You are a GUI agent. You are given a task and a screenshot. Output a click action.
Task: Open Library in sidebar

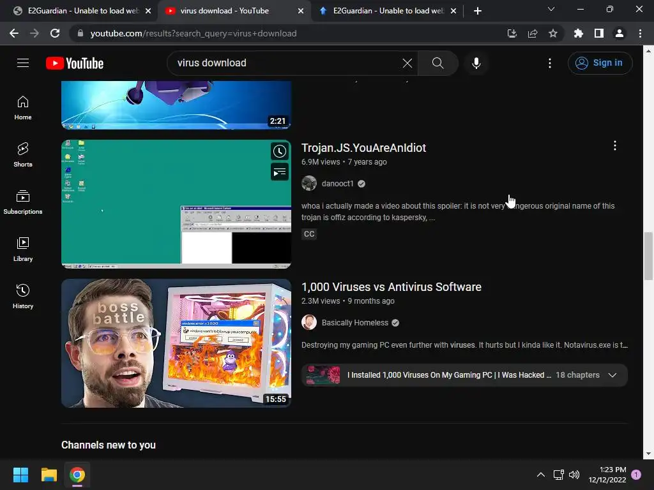pyautogui.click(x=23, y=249)
